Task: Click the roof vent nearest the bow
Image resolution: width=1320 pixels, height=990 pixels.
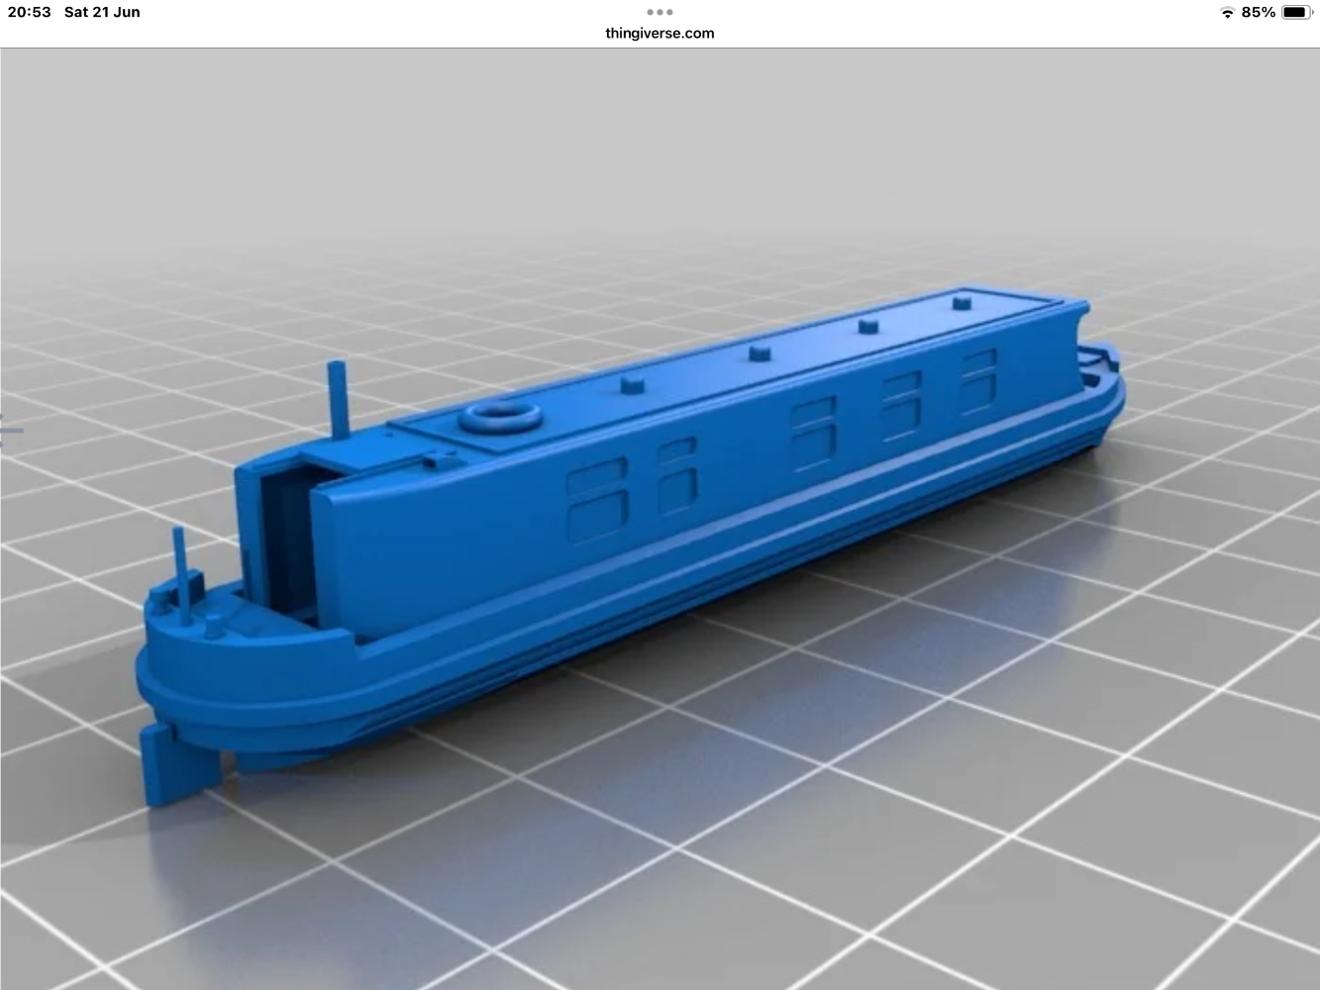Action: tap(960, 301)
